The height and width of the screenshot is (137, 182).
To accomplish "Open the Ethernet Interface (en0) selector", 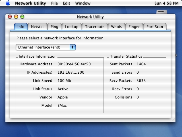I will 46,47.
